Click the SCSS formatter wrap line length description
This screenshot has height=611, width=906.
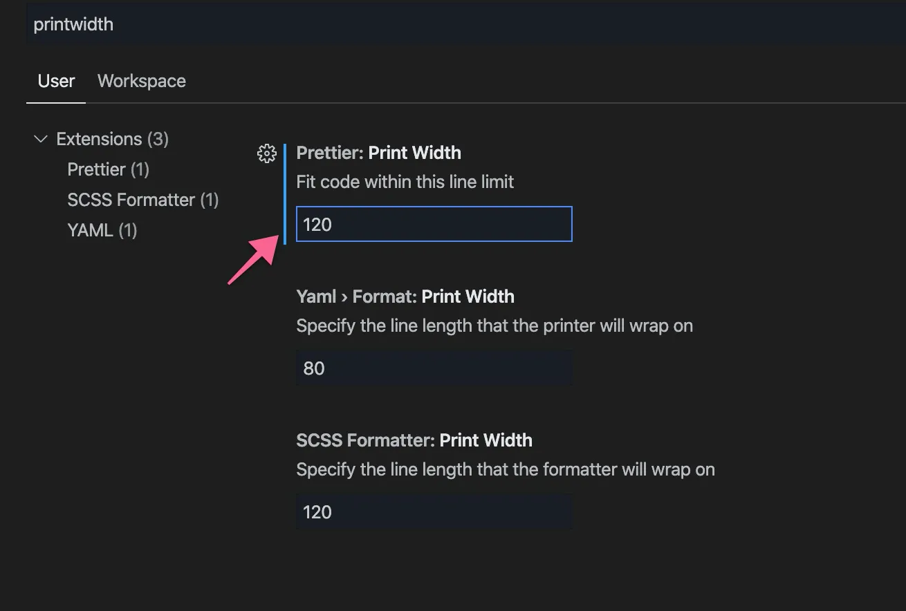pos(505,469)
